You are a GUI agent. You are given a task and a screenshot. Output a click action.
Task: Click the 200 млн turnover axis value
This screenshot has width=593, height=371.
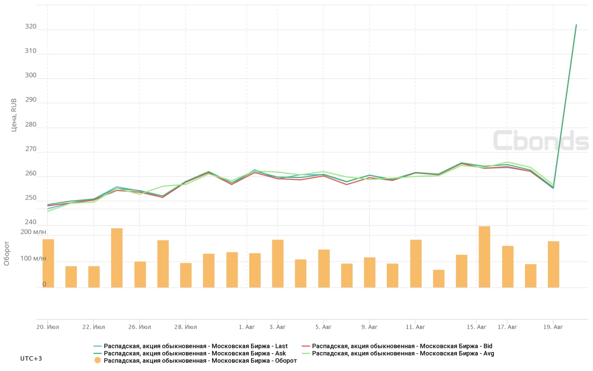click(x=33, y=232)
